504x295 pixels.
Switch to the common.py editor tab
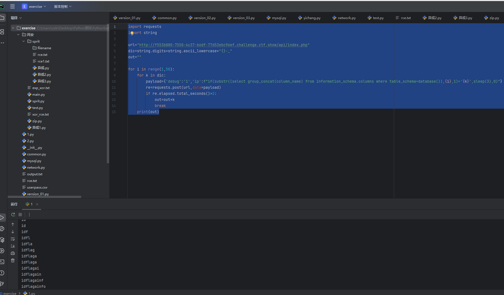point(164,18)
